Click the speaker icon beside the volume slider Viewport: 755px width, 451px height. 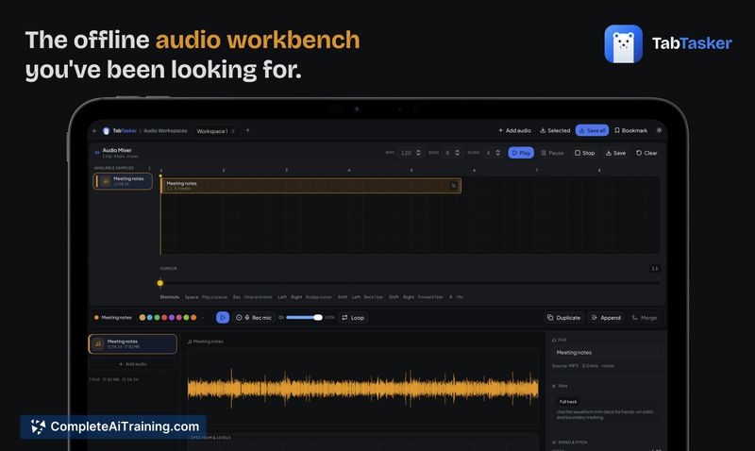(281, 317)
